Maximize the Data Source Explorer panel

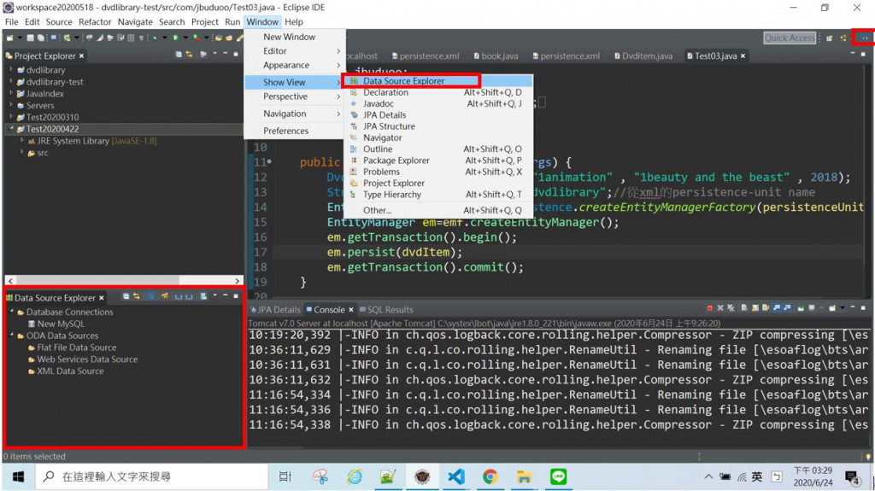point(236,296)
